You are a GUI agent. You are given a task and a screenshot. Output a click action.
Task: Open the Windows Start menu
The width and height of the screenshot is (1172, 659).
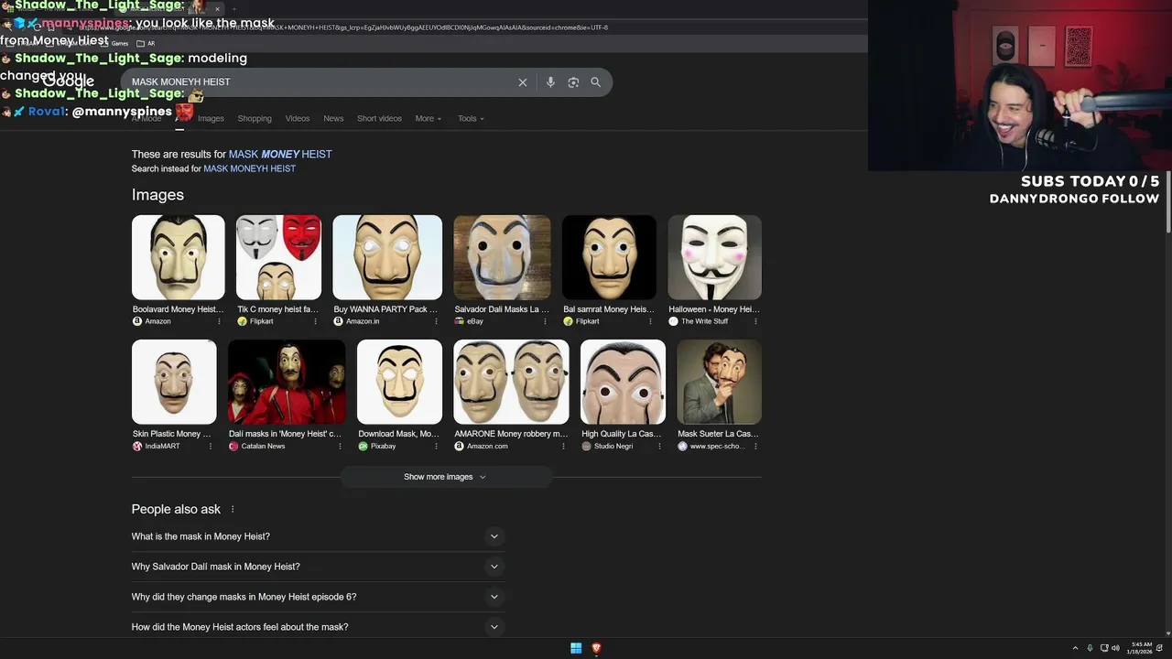(576, 648)
